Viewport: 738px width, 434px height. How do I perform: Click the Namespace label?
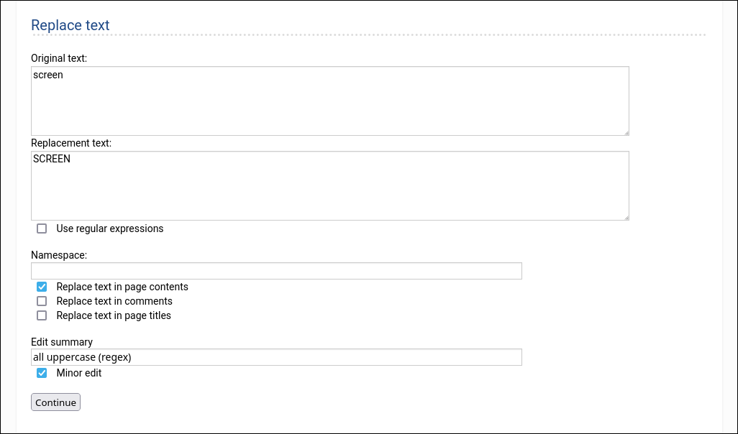point(58,255)
